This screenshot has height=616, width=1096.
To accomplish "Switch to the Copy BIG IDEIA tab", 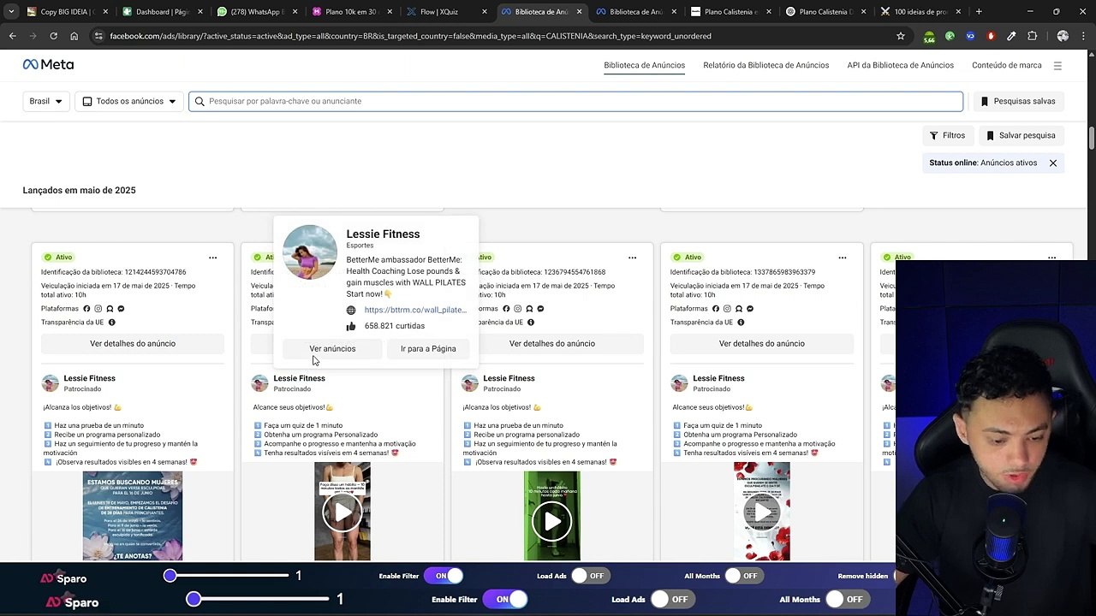I will coord(67,12).
